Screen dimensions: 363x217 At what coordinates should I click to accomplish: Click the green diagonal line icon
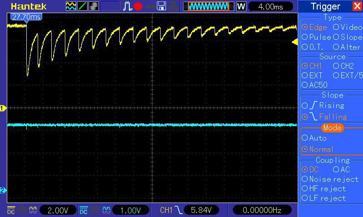[x=82, y=6]
